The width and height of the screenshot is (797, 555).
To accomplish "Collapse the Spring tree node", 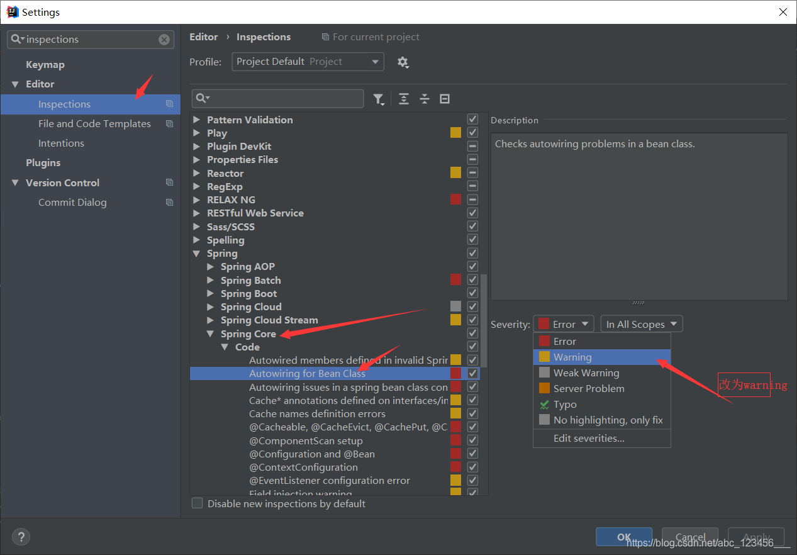I will pos(196,254).
